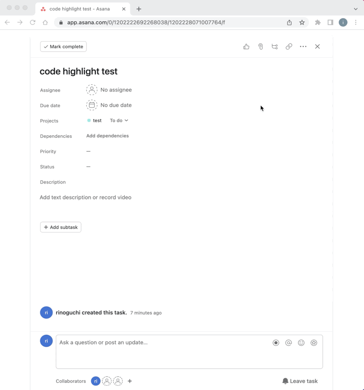Image resolution: width=364 pixels, height=390 pixels.
Task: Click the '7 minutes ago' timestamp
Action: click(x=146, y=313)
